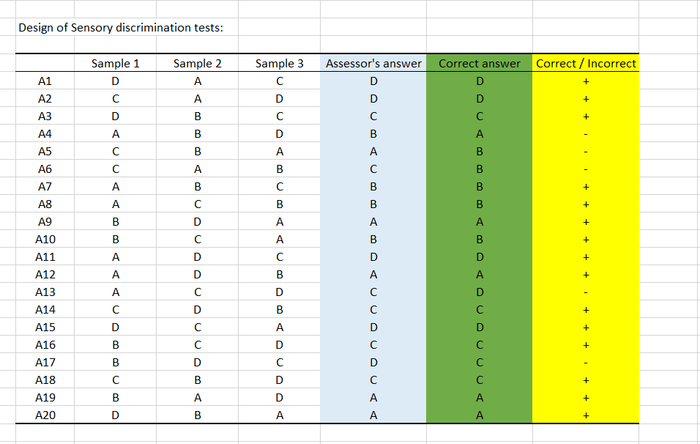700x444 pixels.
Task: Click the green 'Correct answer' header cell
Action: (479, 64)
